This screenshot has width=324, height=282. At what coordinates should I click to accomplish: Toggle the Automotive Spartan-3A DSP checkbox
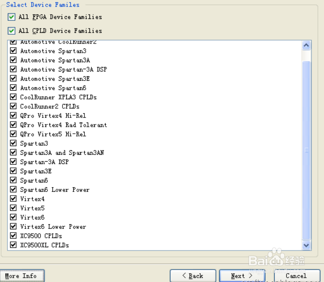[13, 69]
